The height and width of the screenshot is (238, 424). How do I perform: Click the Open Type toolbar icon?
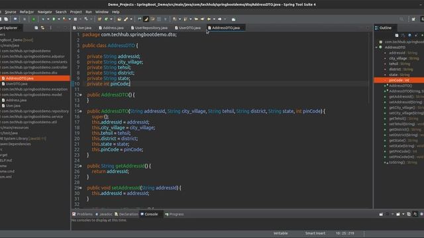pos(119,19)
